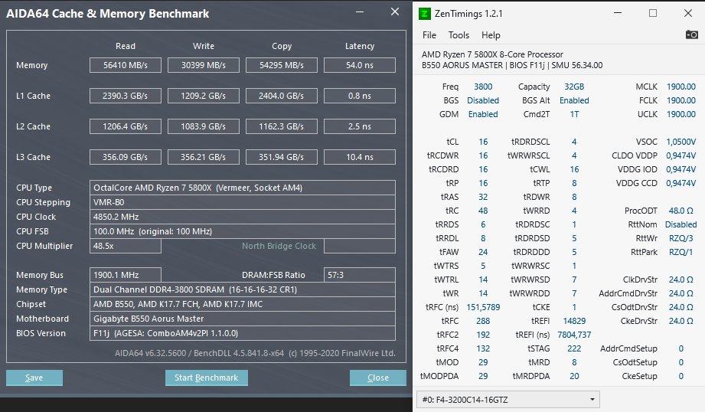
Task: Click the GDM Enabled value
Action: tap(483, 114)
